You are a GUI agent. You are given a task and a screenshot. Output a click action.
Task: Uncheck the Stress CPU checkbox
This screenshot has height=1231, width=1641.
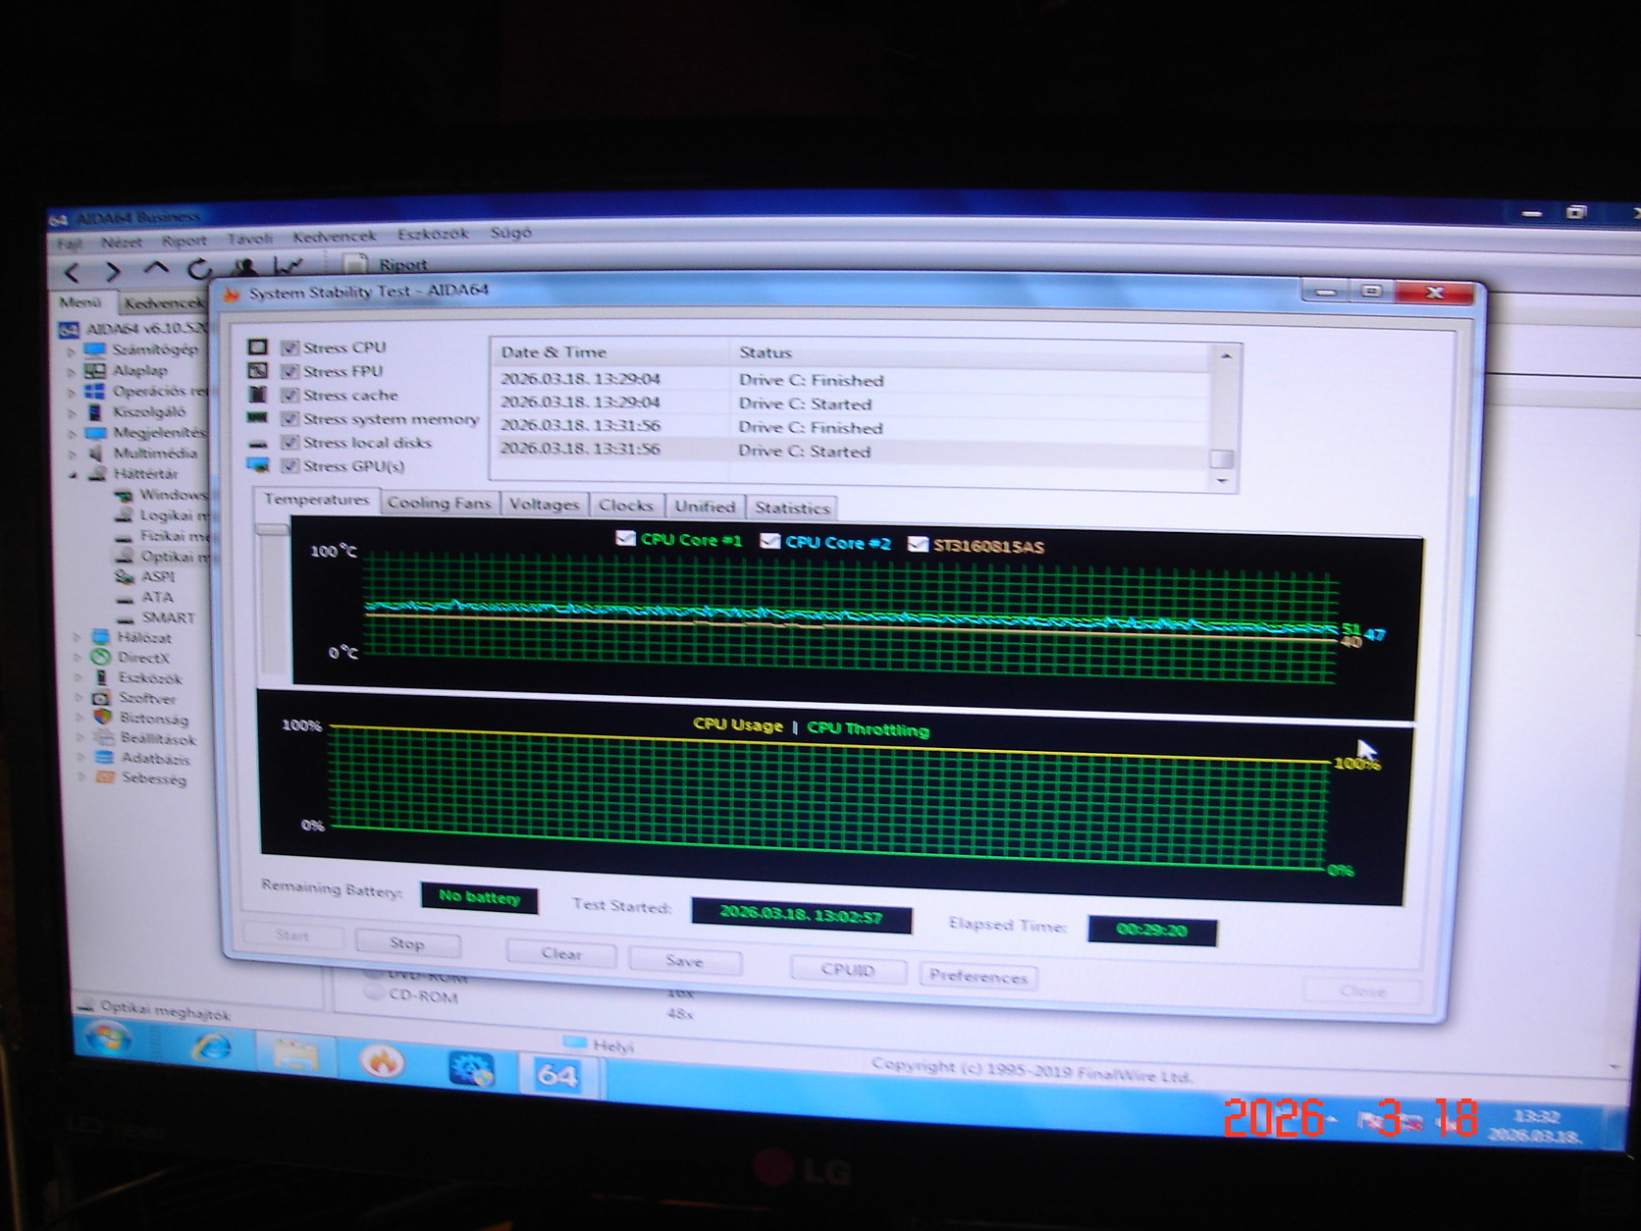tap(290, 348)
